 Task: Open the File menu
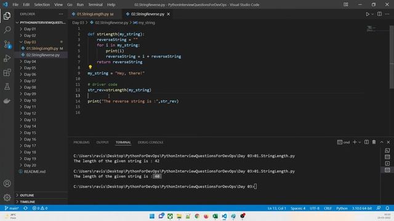click(15, 4)
